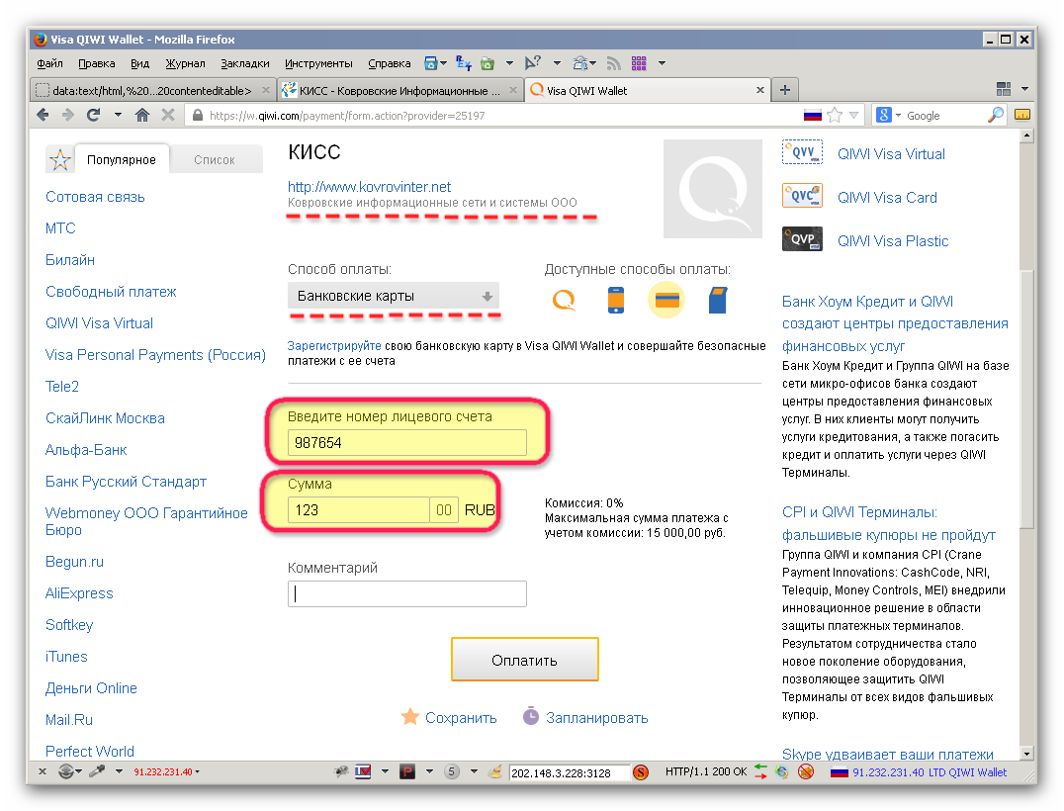The image size is (1064, 811).
Task: Open the Способ оплаты dropdown
Action: click(x=394, y=296)
